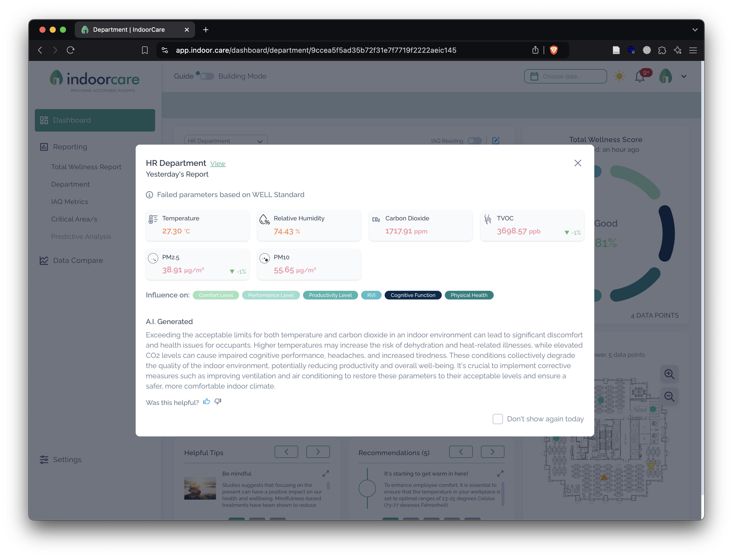Image resolution: width=733 pixels, height=558 pixels.
Task: Expand the HR Department dropdown
Action: tap(226, 141)
